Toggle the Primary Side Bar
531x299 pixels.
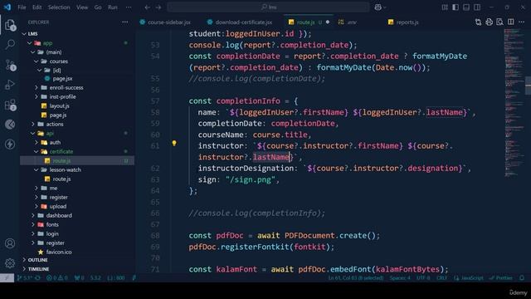(455, 7)
